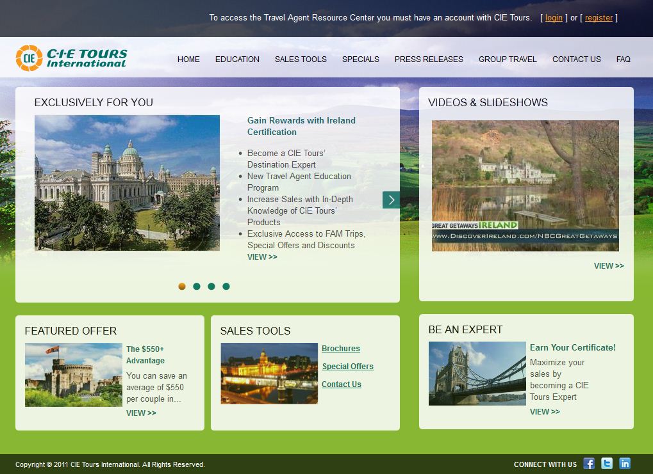The height and width of the screenshot is (474, 653).
Task: Click 'Become a CIE Tours' Destination Expert' bullet
Action: coord(286,159)
